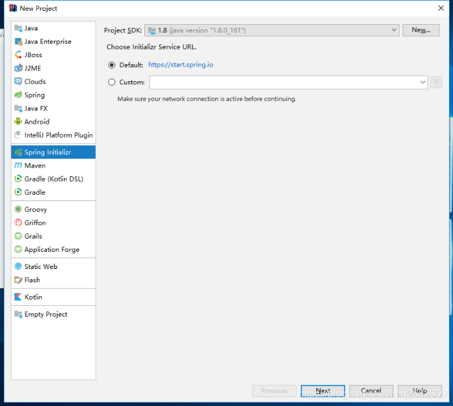Click the Flash icon
The image size is (453, 406).
pos(18,280)
